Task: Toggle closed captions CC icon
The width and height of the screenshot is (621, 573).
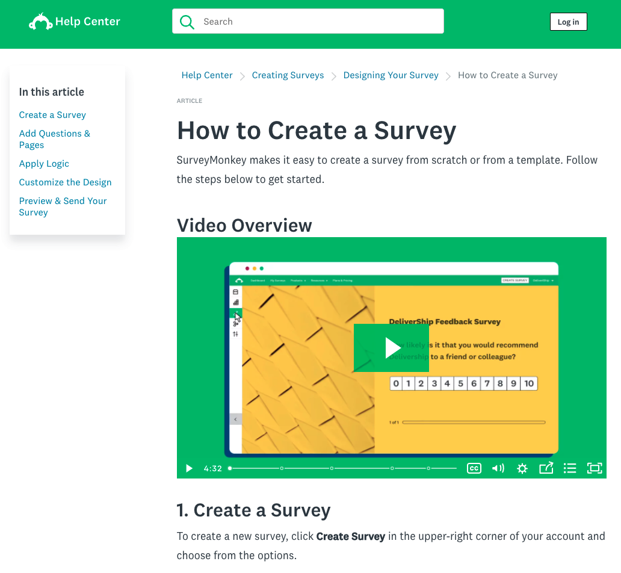Action: [x=474, y=468]
